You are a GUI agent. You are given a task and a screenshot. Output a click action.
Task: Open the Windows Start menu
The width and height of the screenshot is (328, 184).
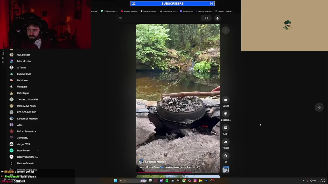(x=116, y=181)
